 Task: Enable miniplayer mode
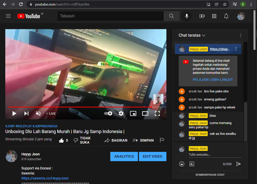tap(133, 113)
